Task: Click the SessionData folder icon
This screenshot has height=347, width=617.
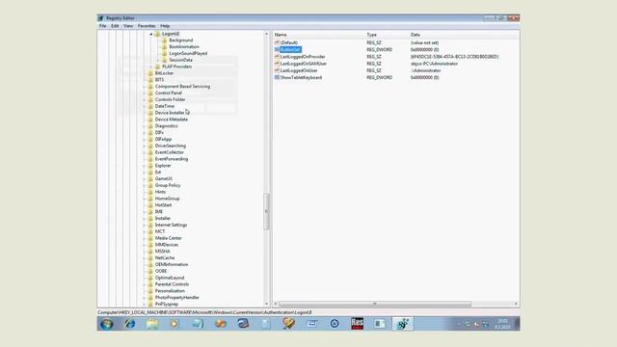Action: pos(165,60)
